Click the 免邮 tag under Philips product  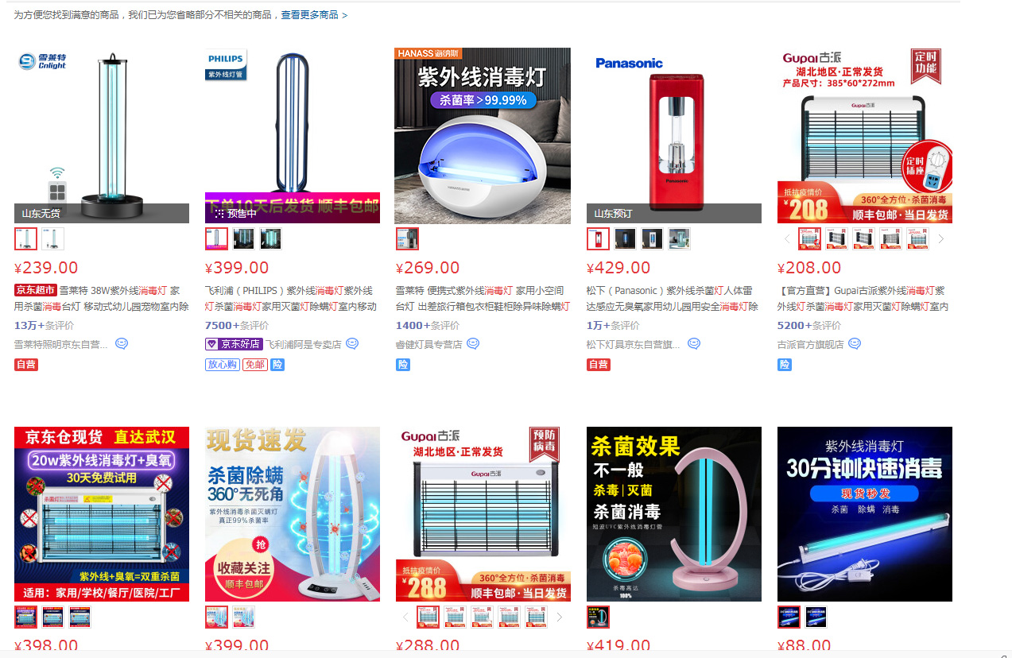click(255, 365)
